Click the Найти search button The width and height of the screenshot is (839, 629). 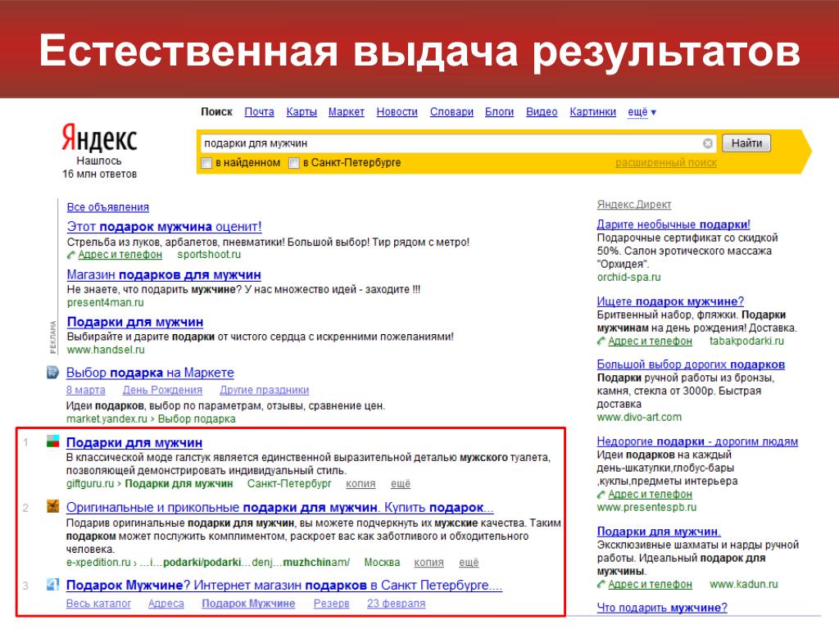(746, 143)
